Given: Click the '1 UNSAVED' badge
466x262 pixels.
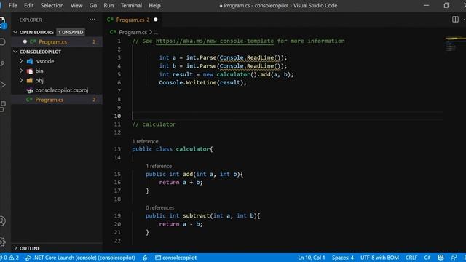Looking at the screenshot, I should (71, 32).
